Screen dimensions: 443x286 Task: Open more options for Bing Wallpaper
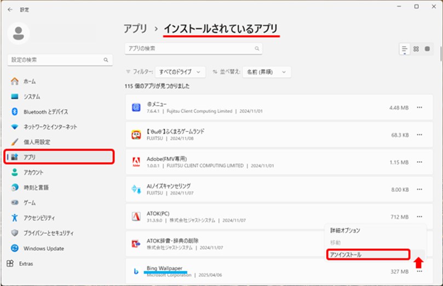[419, 271]
